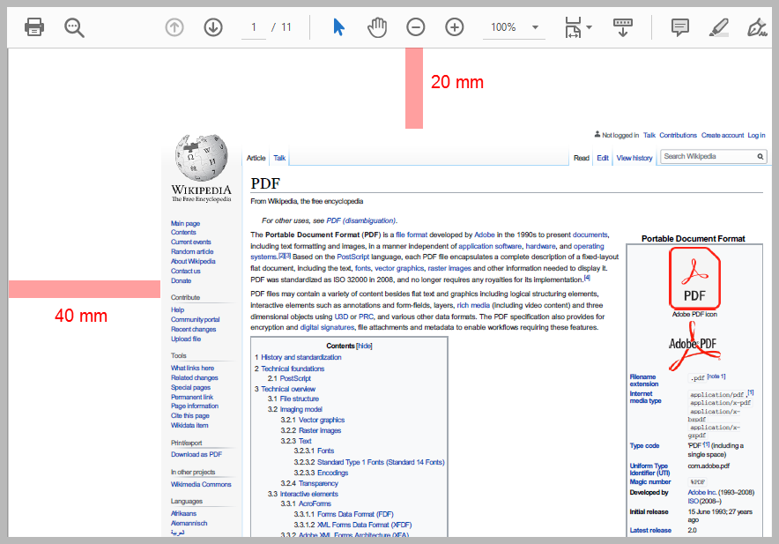
Task: Open the View history tab
Action: pos(634,158)
